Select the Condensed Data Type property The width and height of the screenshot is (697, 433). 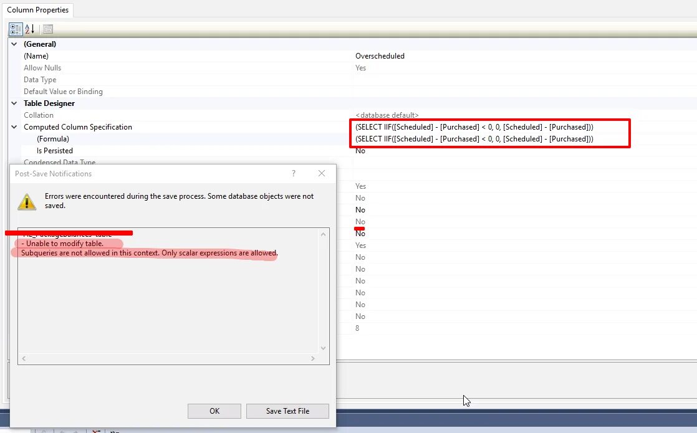click(60, 161)
